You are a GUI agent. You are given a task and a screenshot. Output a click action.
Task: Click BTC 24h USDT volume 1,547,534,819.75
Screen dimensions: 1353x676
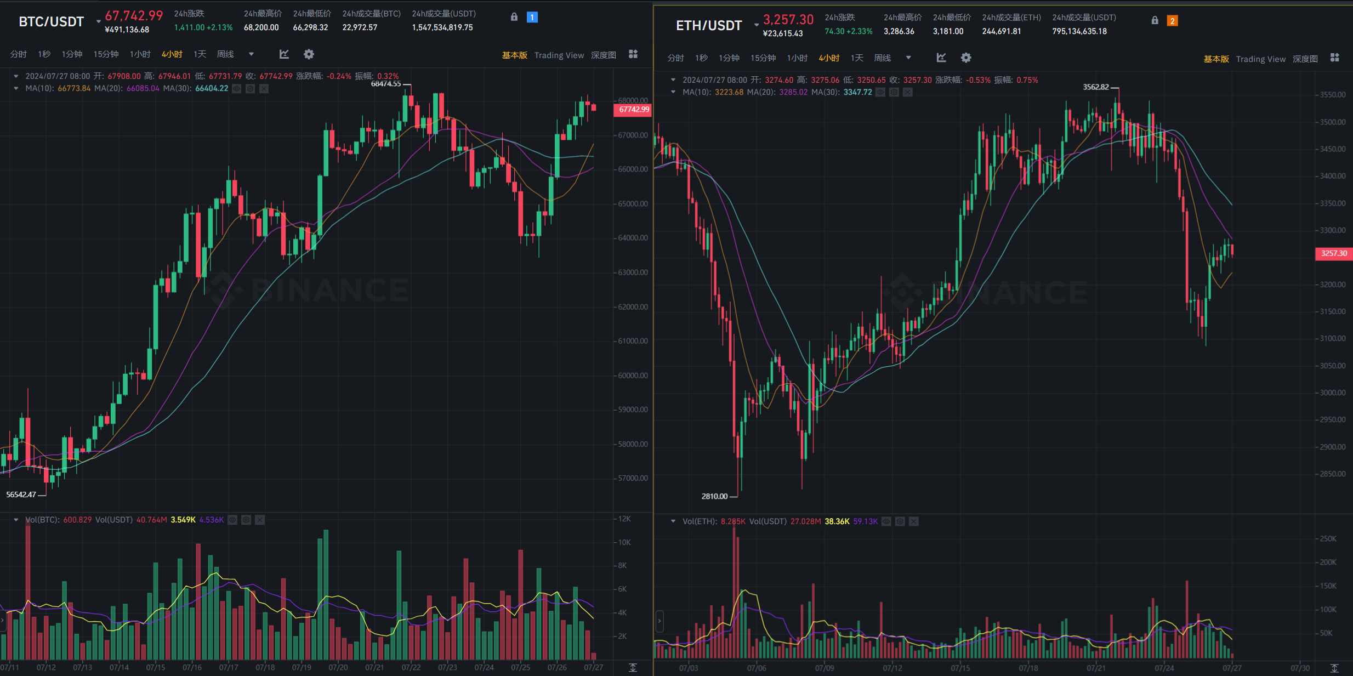[x=442, y=27]
